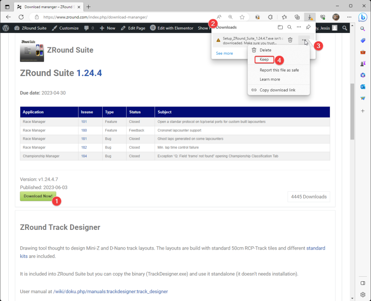Add a sidebar app with plus icon

363,111
